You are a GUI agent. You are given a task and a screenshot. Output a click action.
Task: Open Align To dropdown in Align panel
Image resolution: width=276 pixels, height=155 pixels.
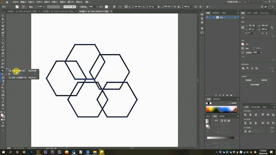(x=273, y=131)
